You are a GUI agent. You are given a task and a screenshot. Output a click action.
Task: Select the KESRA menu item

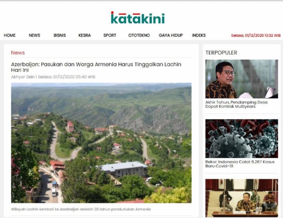point(85,35)
